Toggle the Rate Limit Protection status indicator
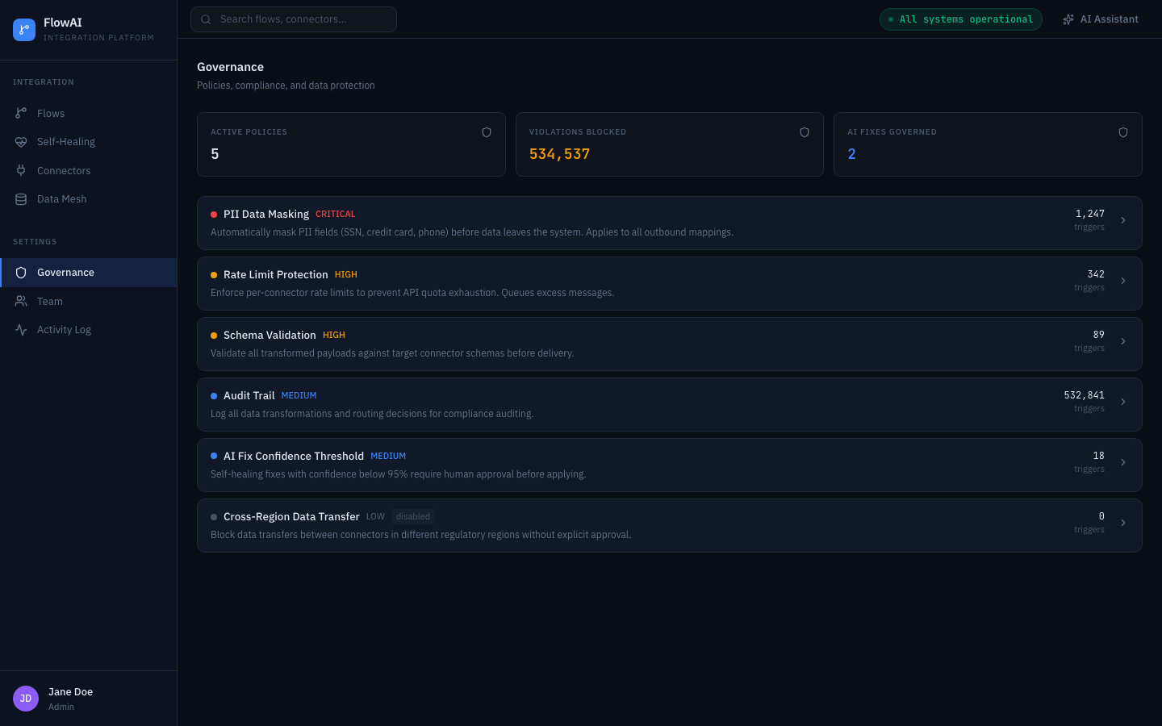The image size is (1162, 726). coord(214,275)
